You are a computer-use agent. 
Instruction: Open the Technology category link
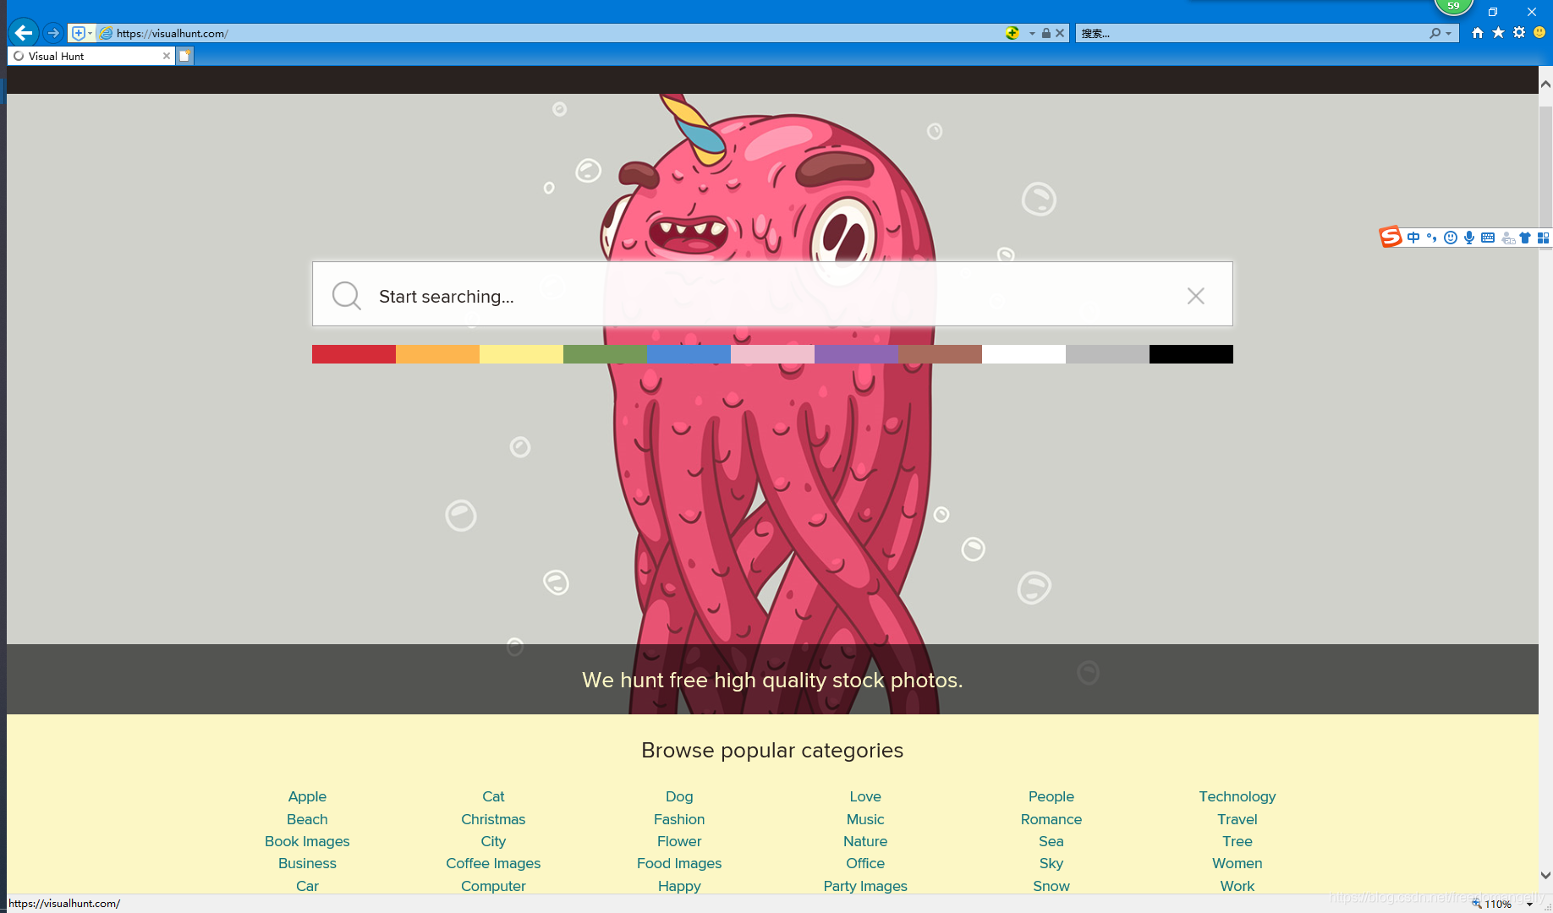[x=1237, y=796]
